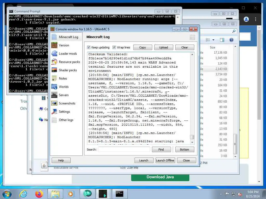Select Worlds label in sidebar
Viewport: 266px width, 199px height.
click(64, 87)
